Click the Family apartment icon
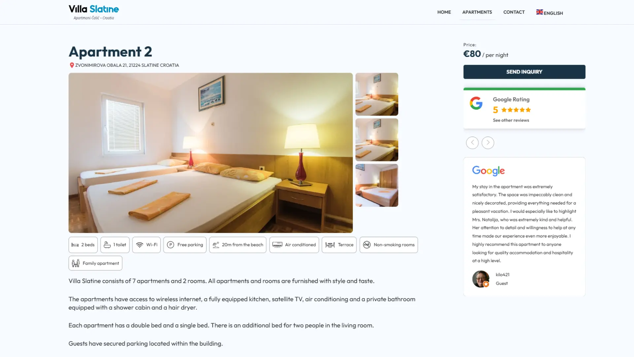This screenshot has width=634, height=357. 76,263
